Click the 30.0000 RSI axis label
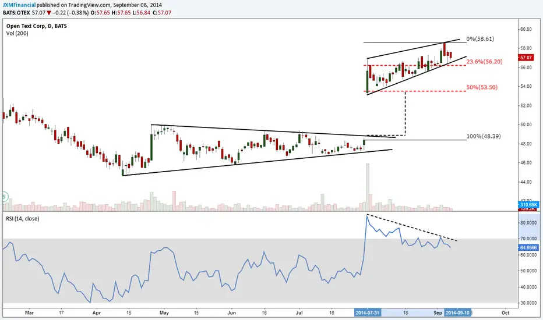This screenshot has height=320, width=543. point(528,303)
